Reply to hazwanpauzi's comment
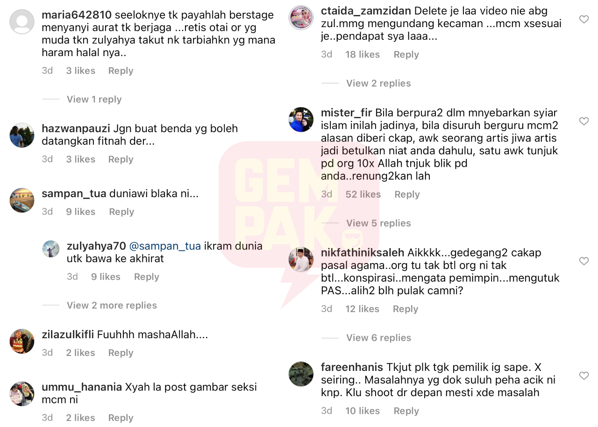Image resolution: width=598 pixels, height=427 pixels. 121,159
